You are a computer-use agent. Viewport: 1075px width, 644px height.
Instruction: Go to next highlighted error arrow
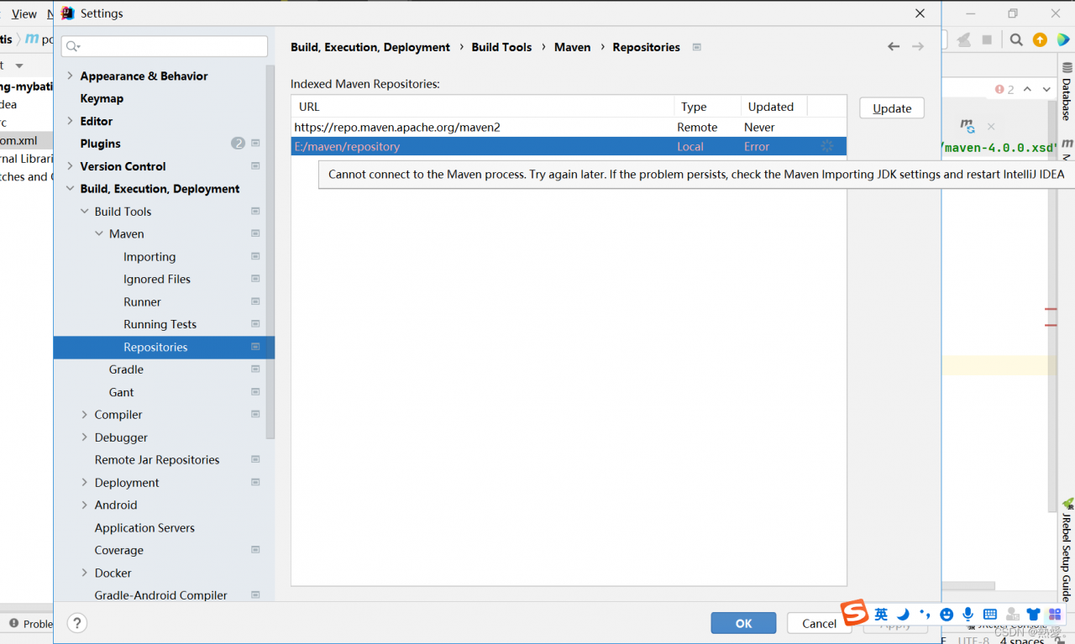(x=1046, y=89)
